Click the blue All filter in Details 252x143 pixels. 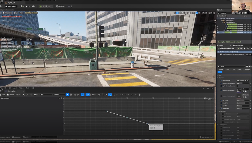click(x=220, y=72)
